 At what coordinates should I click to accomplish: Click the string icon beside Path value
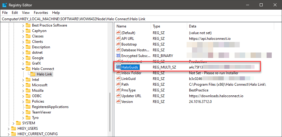(118, 84)
